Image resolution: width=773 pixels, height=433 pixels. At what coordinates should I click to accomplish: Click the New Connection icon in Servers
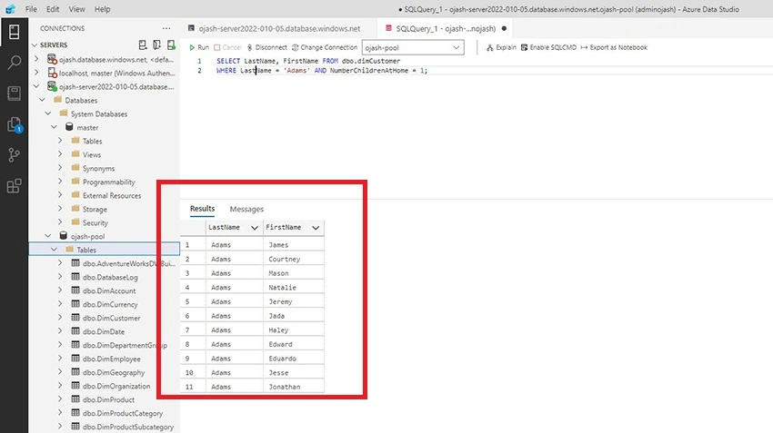pos(143,44)
